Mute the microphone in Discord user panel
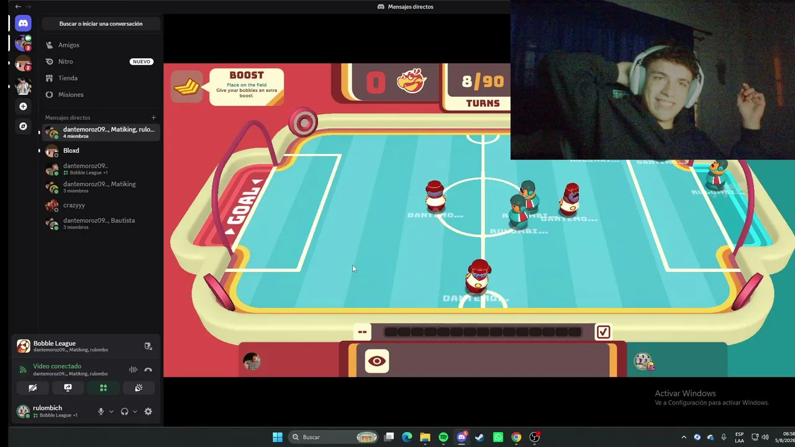This screenshot has width=795, height=447. click(101, 412)
